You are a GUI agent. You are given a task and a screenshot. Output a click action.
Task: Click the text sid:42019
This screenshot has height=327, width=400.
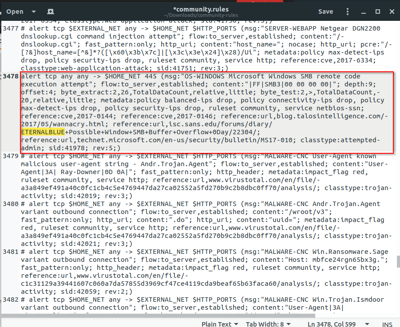79,196
